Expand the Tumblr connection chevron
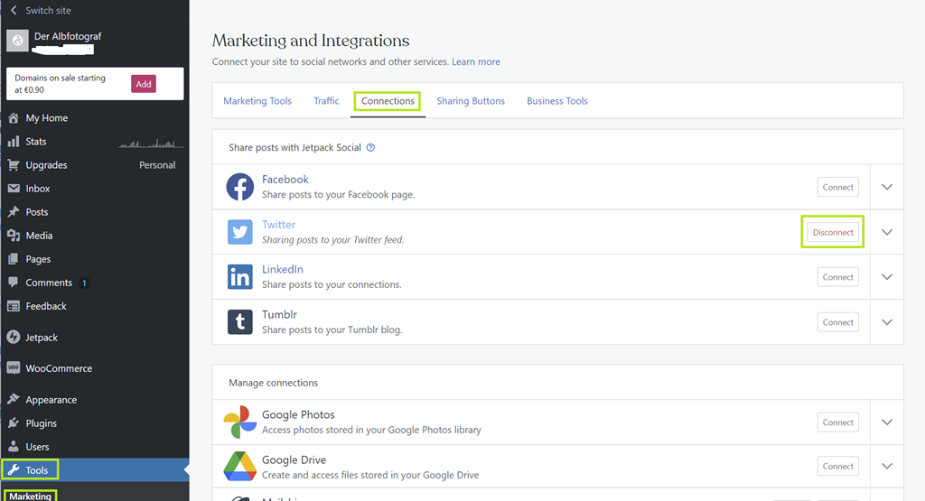This screenshot has width=925, height=501. tap(886, 322)
